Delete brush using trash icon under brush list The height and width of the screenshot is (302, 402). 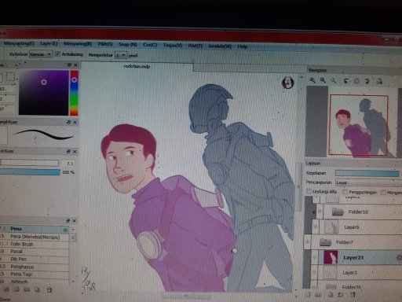[x=49, y=289]
